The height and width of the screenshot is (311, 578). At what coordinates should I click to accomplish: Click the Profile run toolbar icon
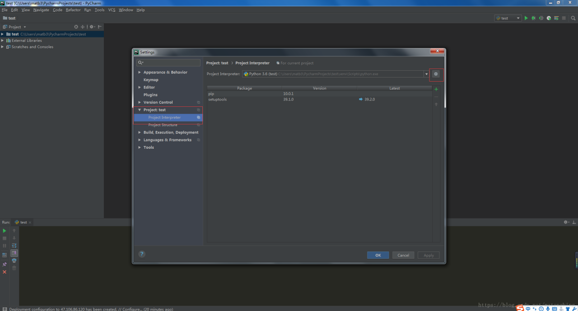[549, 18]
